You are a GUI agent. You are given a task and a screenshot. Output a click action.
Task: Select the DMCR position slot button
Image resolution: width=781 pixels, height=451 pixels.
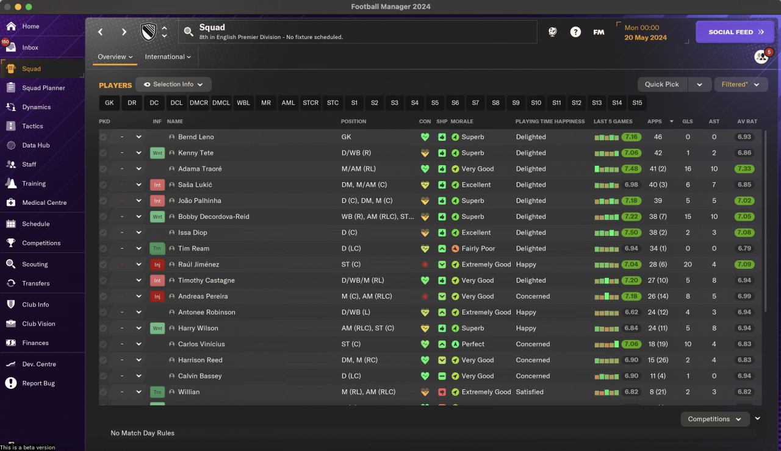[x=199, y=103]
